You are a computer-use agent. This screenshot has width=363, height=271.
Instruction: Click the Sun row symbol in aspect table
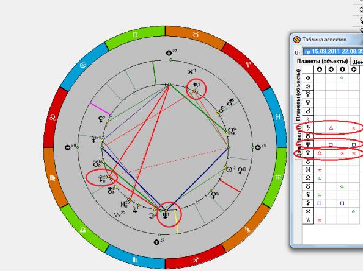click(308, 78)
